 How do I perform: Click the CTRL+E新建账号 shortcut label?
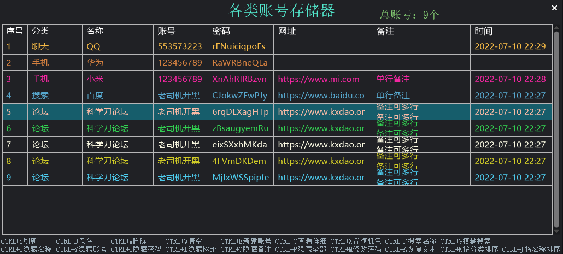tap(245, 241)
